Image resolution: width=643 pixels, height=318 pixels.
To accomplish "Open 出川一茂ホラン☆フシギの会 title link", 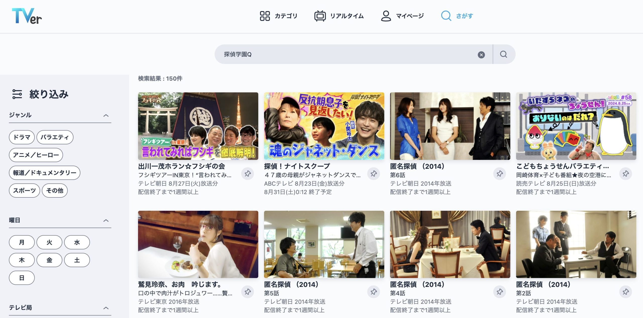I will pos(182,166).
